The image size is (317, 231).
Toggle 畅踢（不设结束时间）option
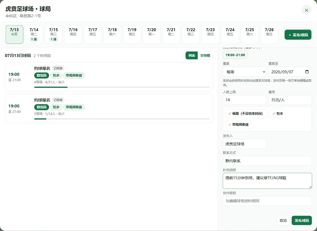(x=246, y=114)
